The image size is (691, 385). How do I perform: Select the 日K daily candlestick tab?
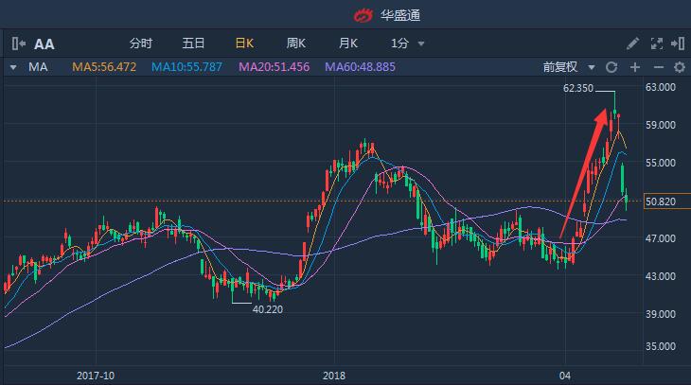pyautogui.click(x=244, y=44)
